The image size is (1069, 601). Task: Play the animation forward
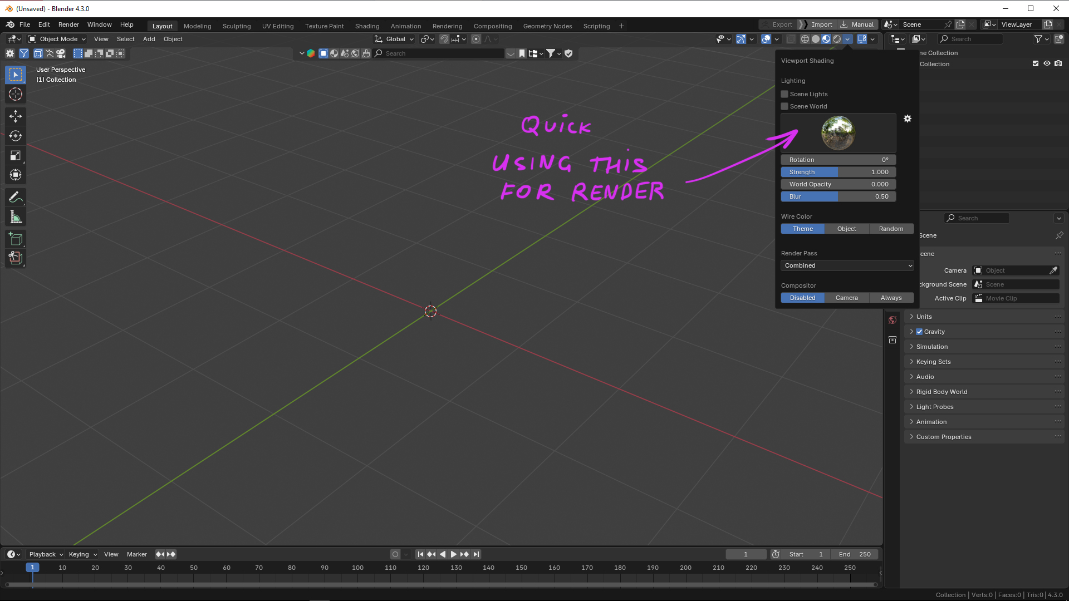tap(453, 554)
